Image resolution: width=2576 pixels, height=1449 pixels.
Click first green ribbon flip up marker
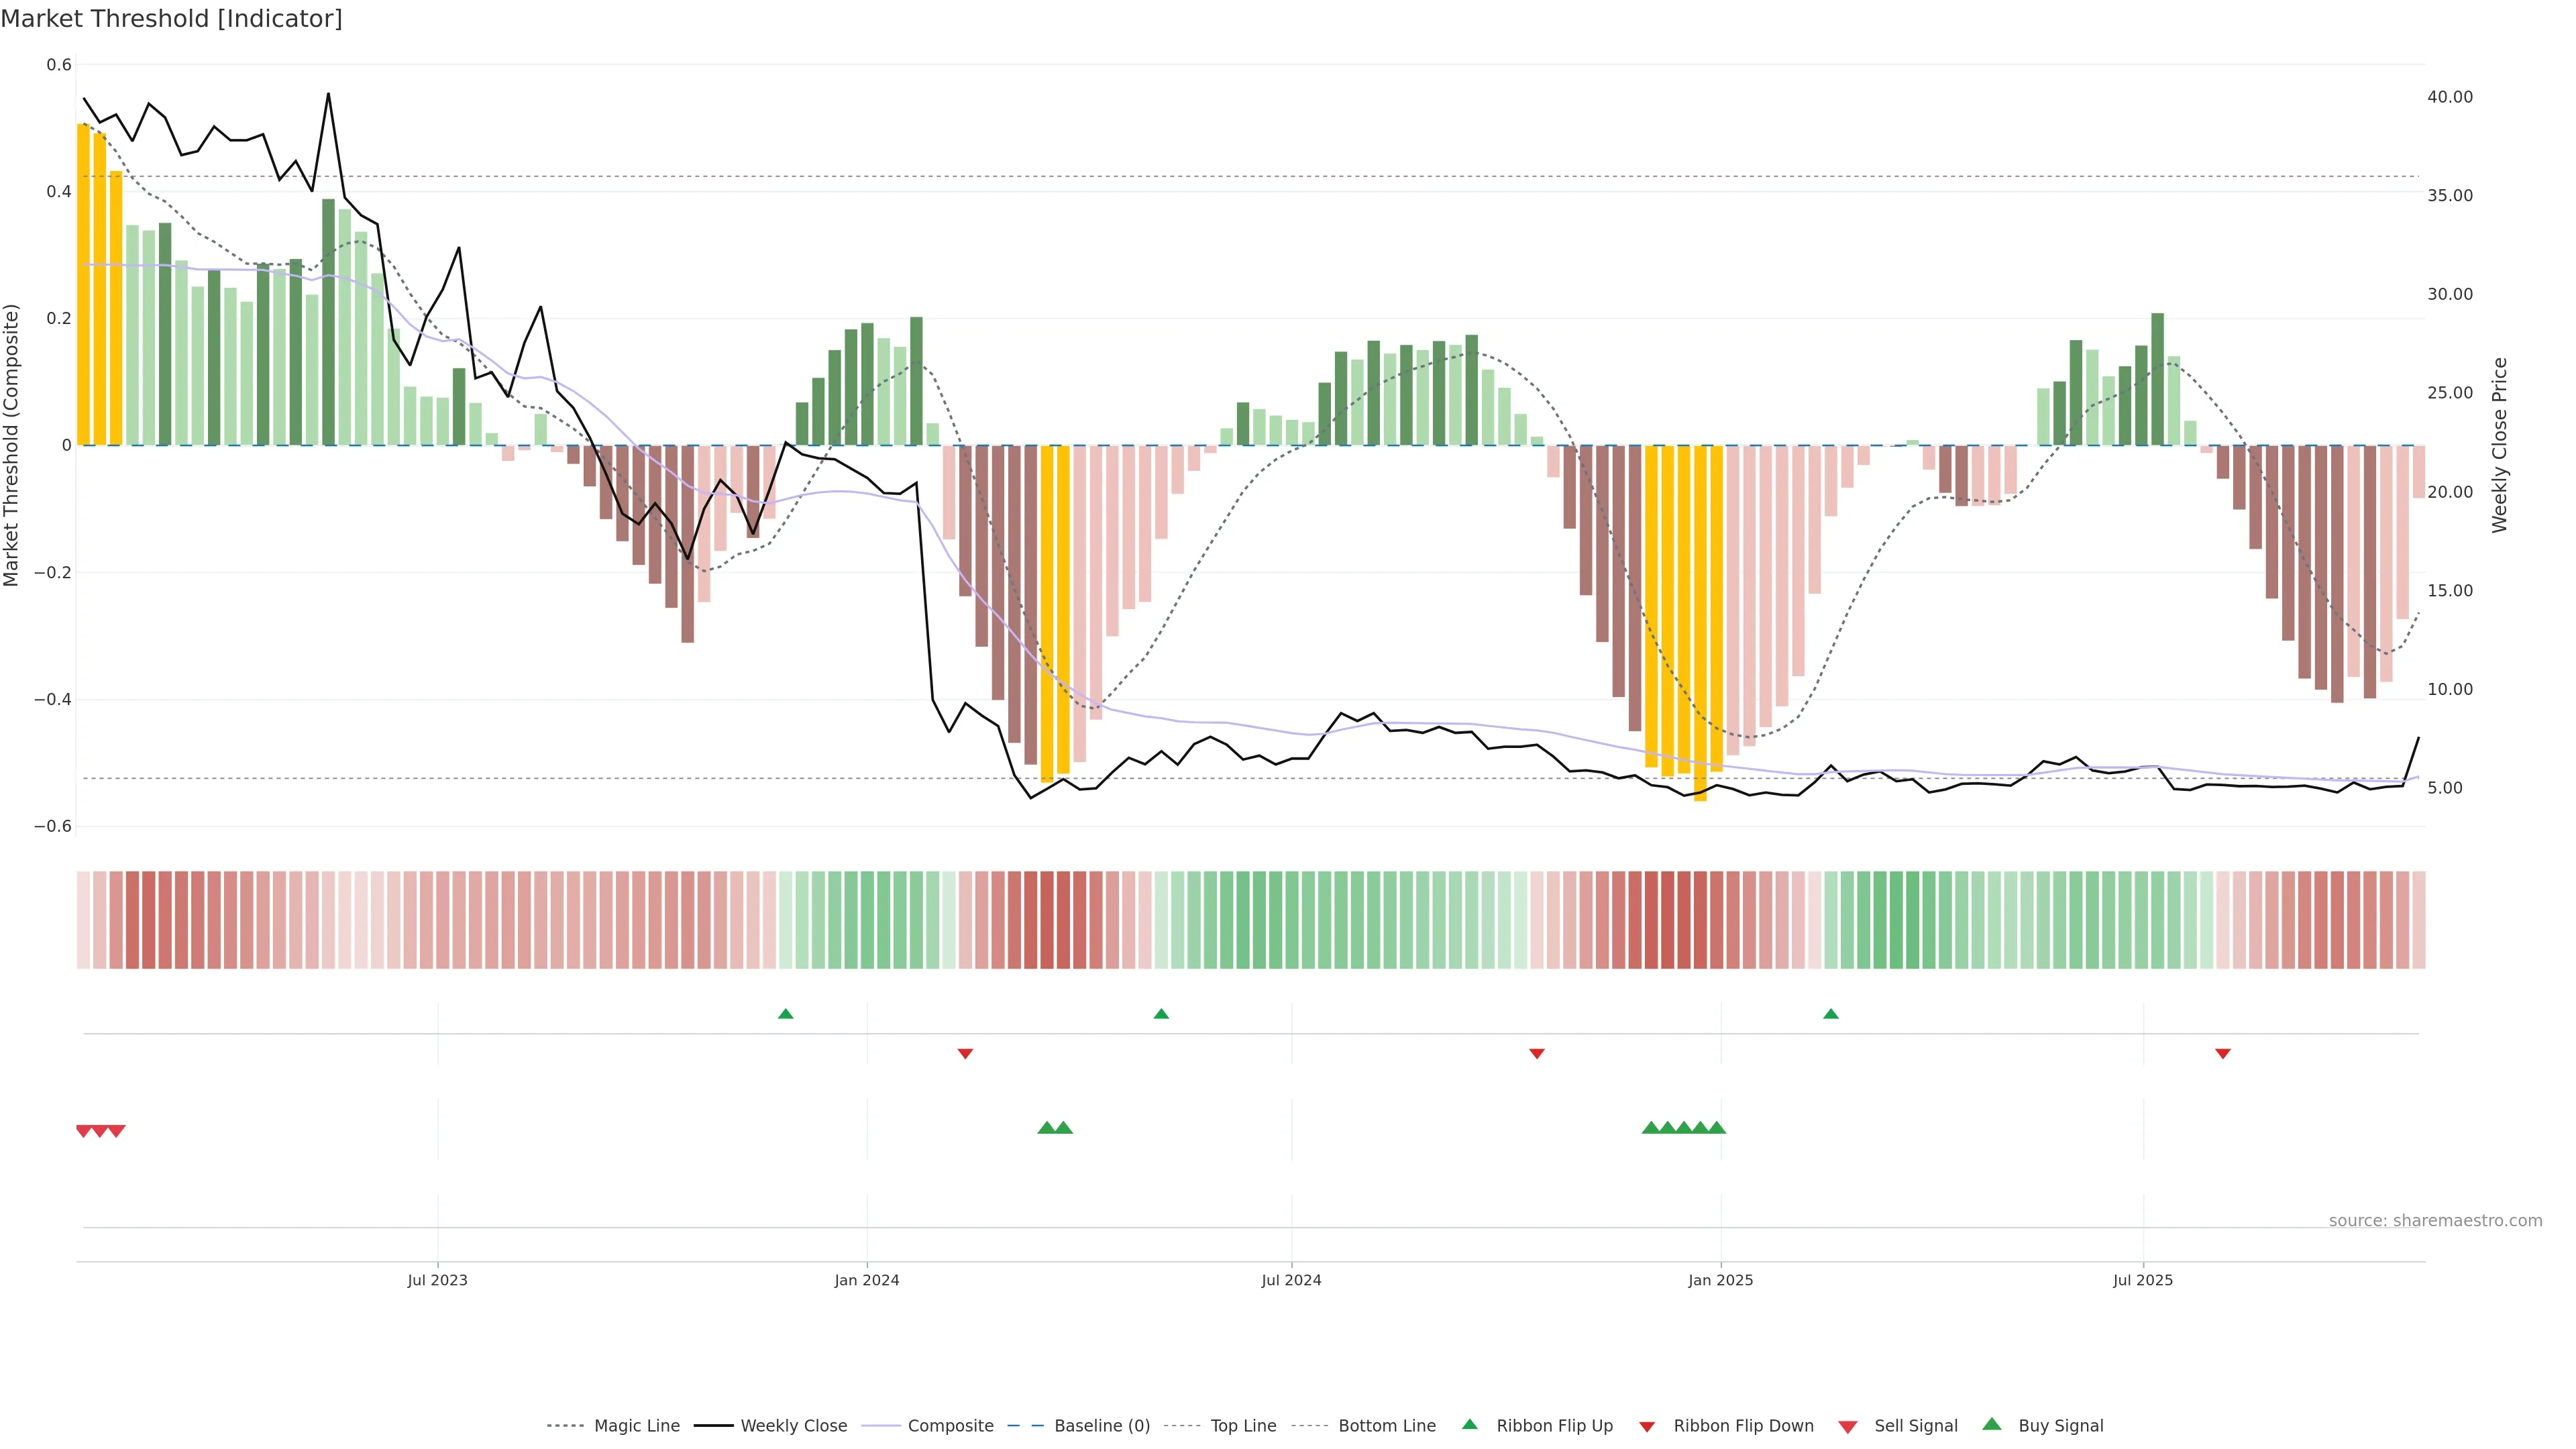(x=785, y=1014)
